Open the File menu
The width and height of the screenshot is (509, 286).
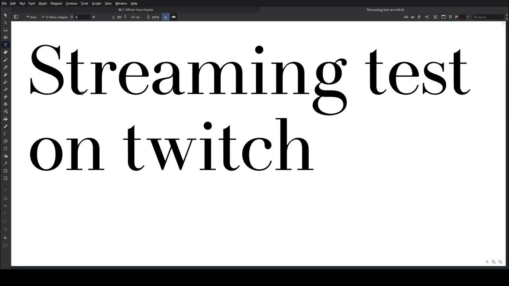(4, 3)
